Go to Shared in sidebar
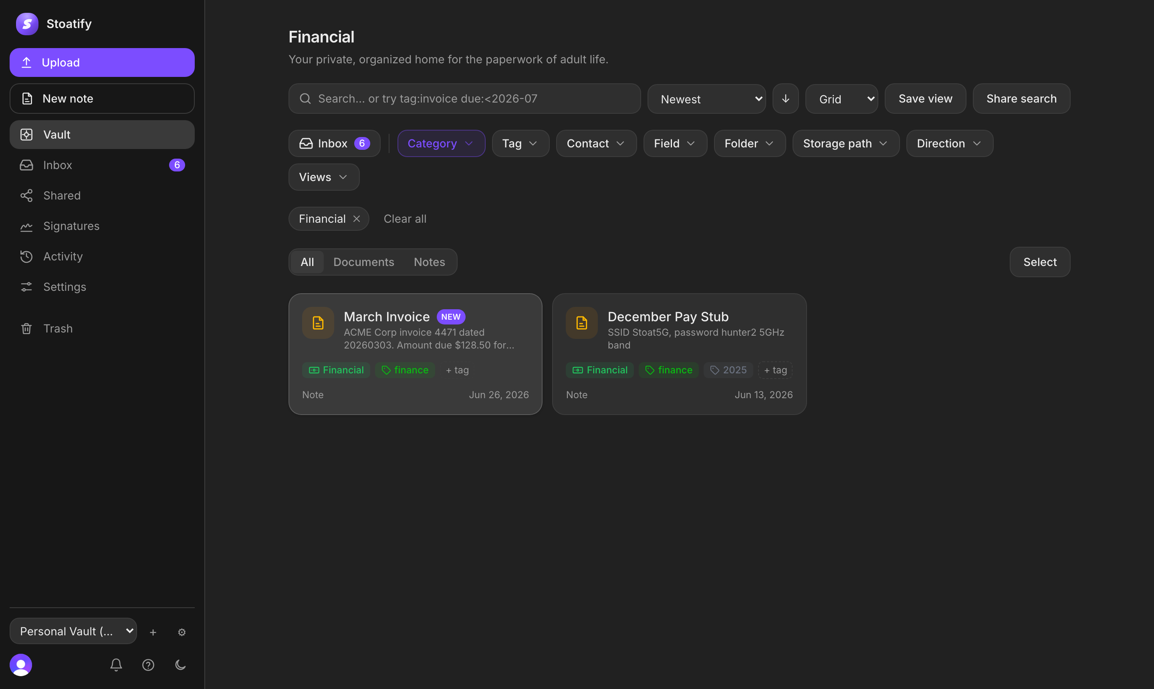 coord(102,195)
